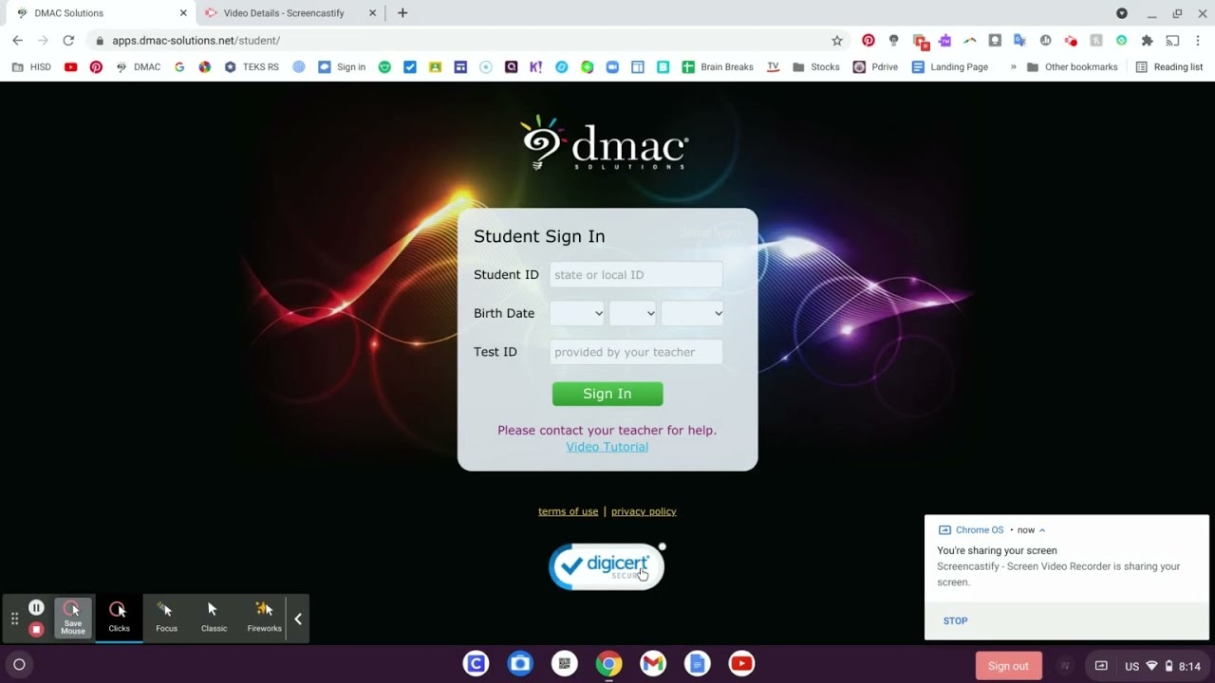
Task: Select the Classic cursor effect
Action: (214, 617)
